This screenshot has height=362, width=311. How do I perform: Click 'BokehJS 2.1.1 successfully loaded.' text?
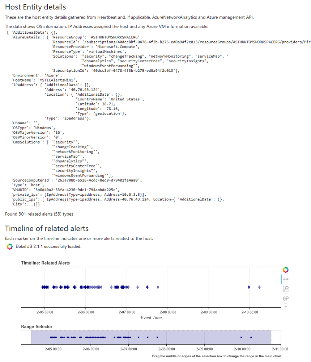point(48,246)
